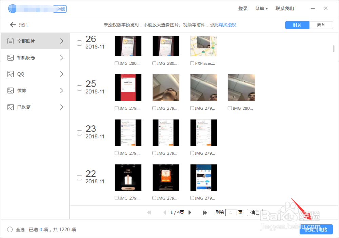The image size is (339, 238).
Task: Click the 时刻 view toggle
Action: [x=297, y=25]
